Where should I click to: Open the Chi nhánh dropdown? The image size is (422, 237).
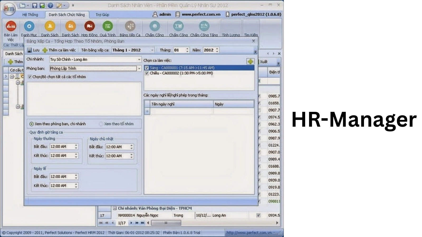coord(139,60)
